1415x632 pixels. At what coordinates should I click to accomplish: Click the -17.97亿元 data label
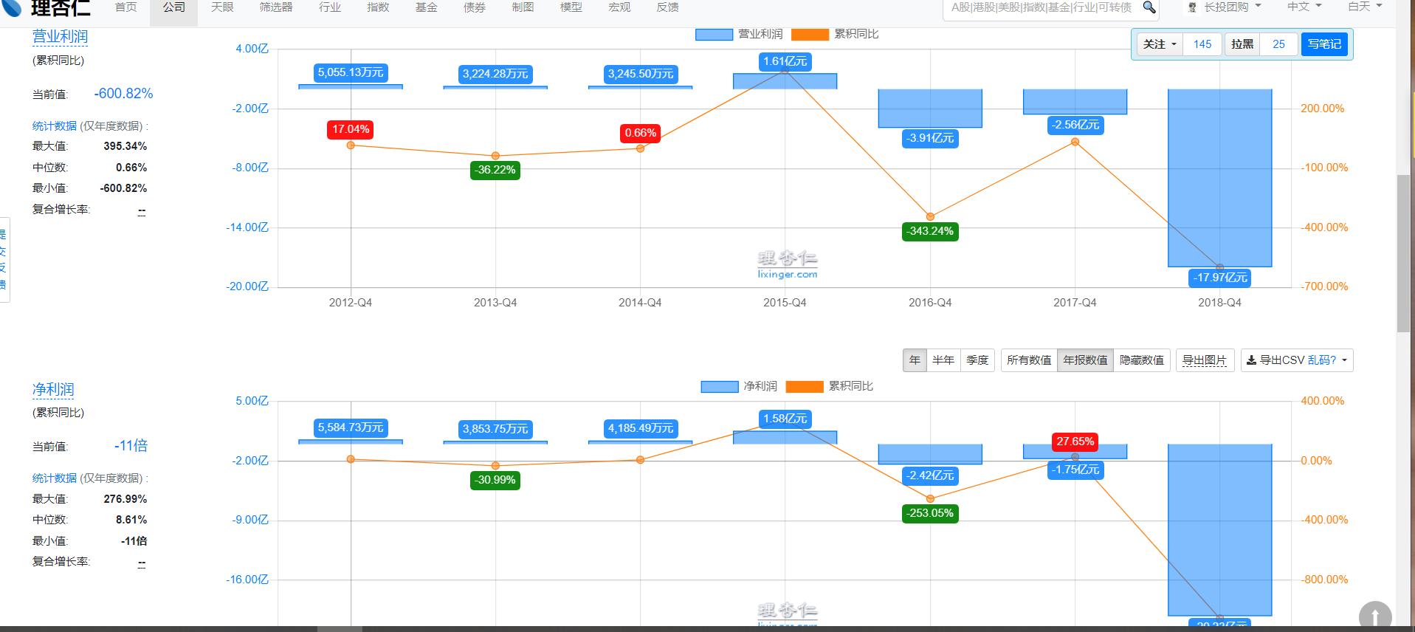1220,278
